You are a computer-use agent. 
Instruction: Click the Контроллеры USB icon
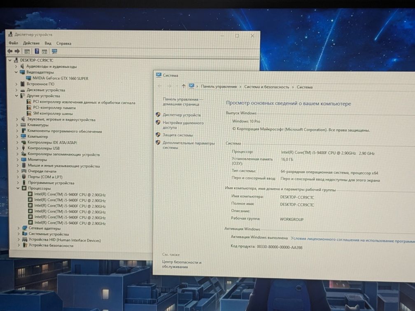coord(23,148)
